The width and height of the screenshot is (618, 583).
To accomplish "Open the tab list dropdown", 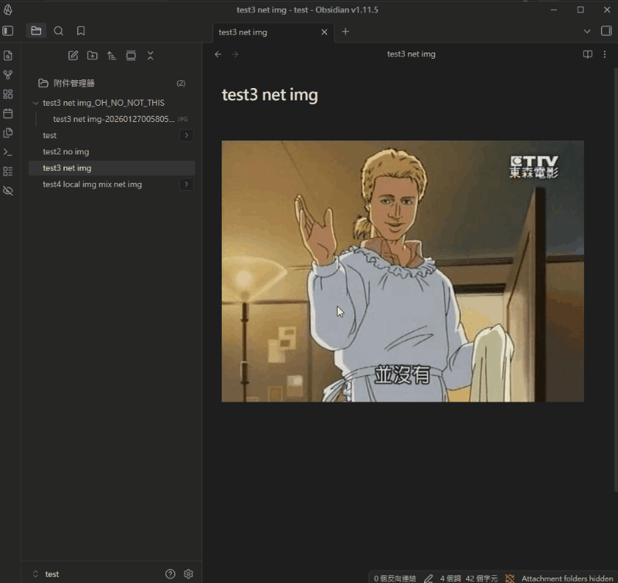I will 587,31.
